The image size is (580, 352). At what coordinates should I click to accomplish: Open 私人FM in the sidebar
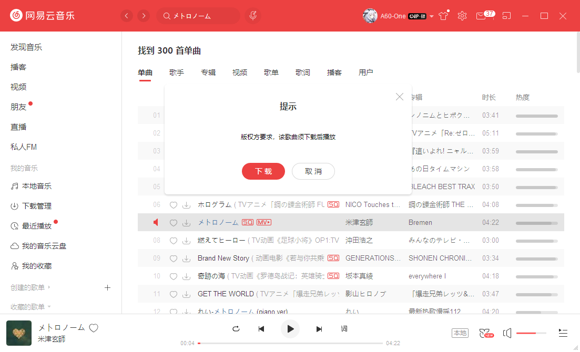tap(24, 147)
